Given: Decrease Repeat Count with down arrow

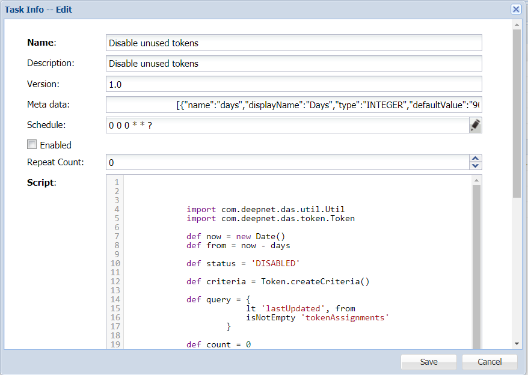Looking at the screenshot, I should [x=475, y=166].
